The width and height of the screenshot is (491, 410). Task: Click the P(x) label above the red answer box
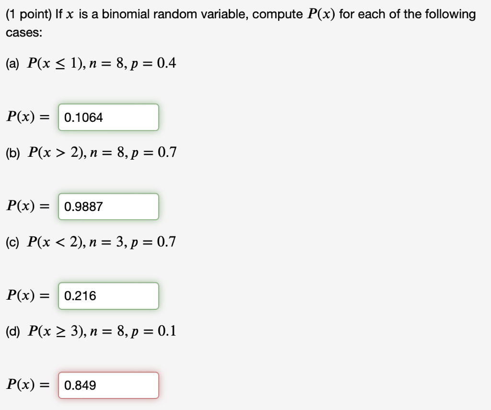(x=27, y=385)
